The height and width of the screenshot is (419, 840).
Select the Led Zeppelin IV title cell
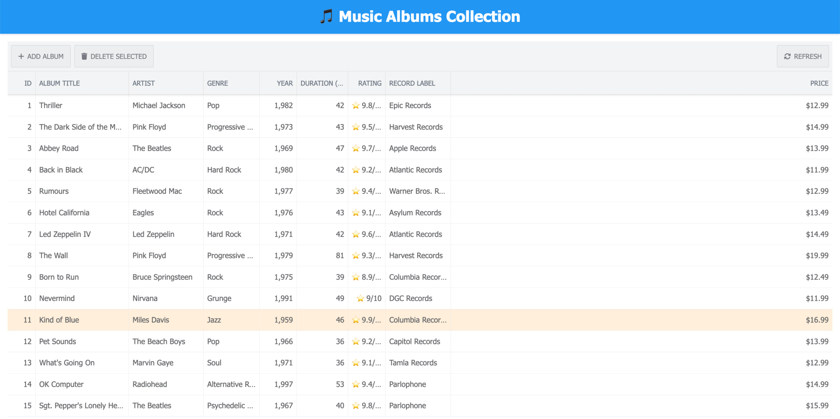[x=82, y=234]
